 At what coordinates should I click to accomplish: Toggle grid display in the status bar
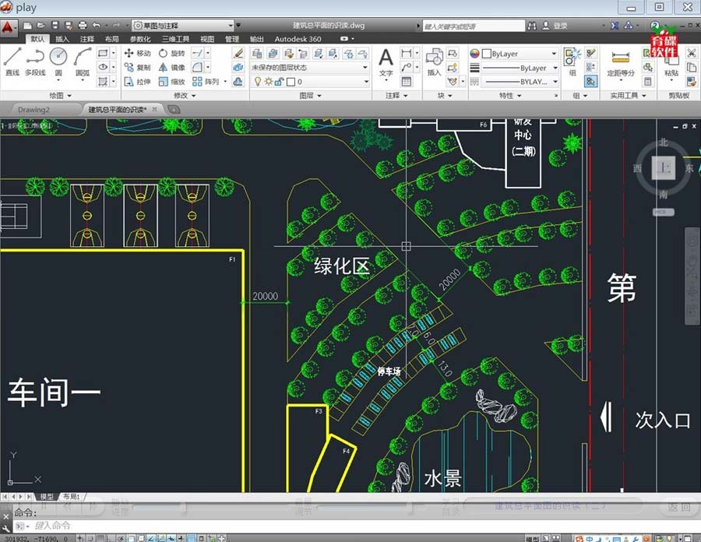100,537
